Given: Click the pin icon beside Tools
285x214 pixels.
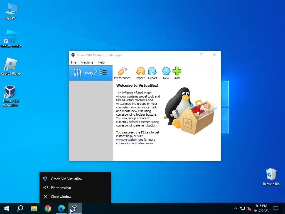Looking at the screenshot, I should point(94,73).
